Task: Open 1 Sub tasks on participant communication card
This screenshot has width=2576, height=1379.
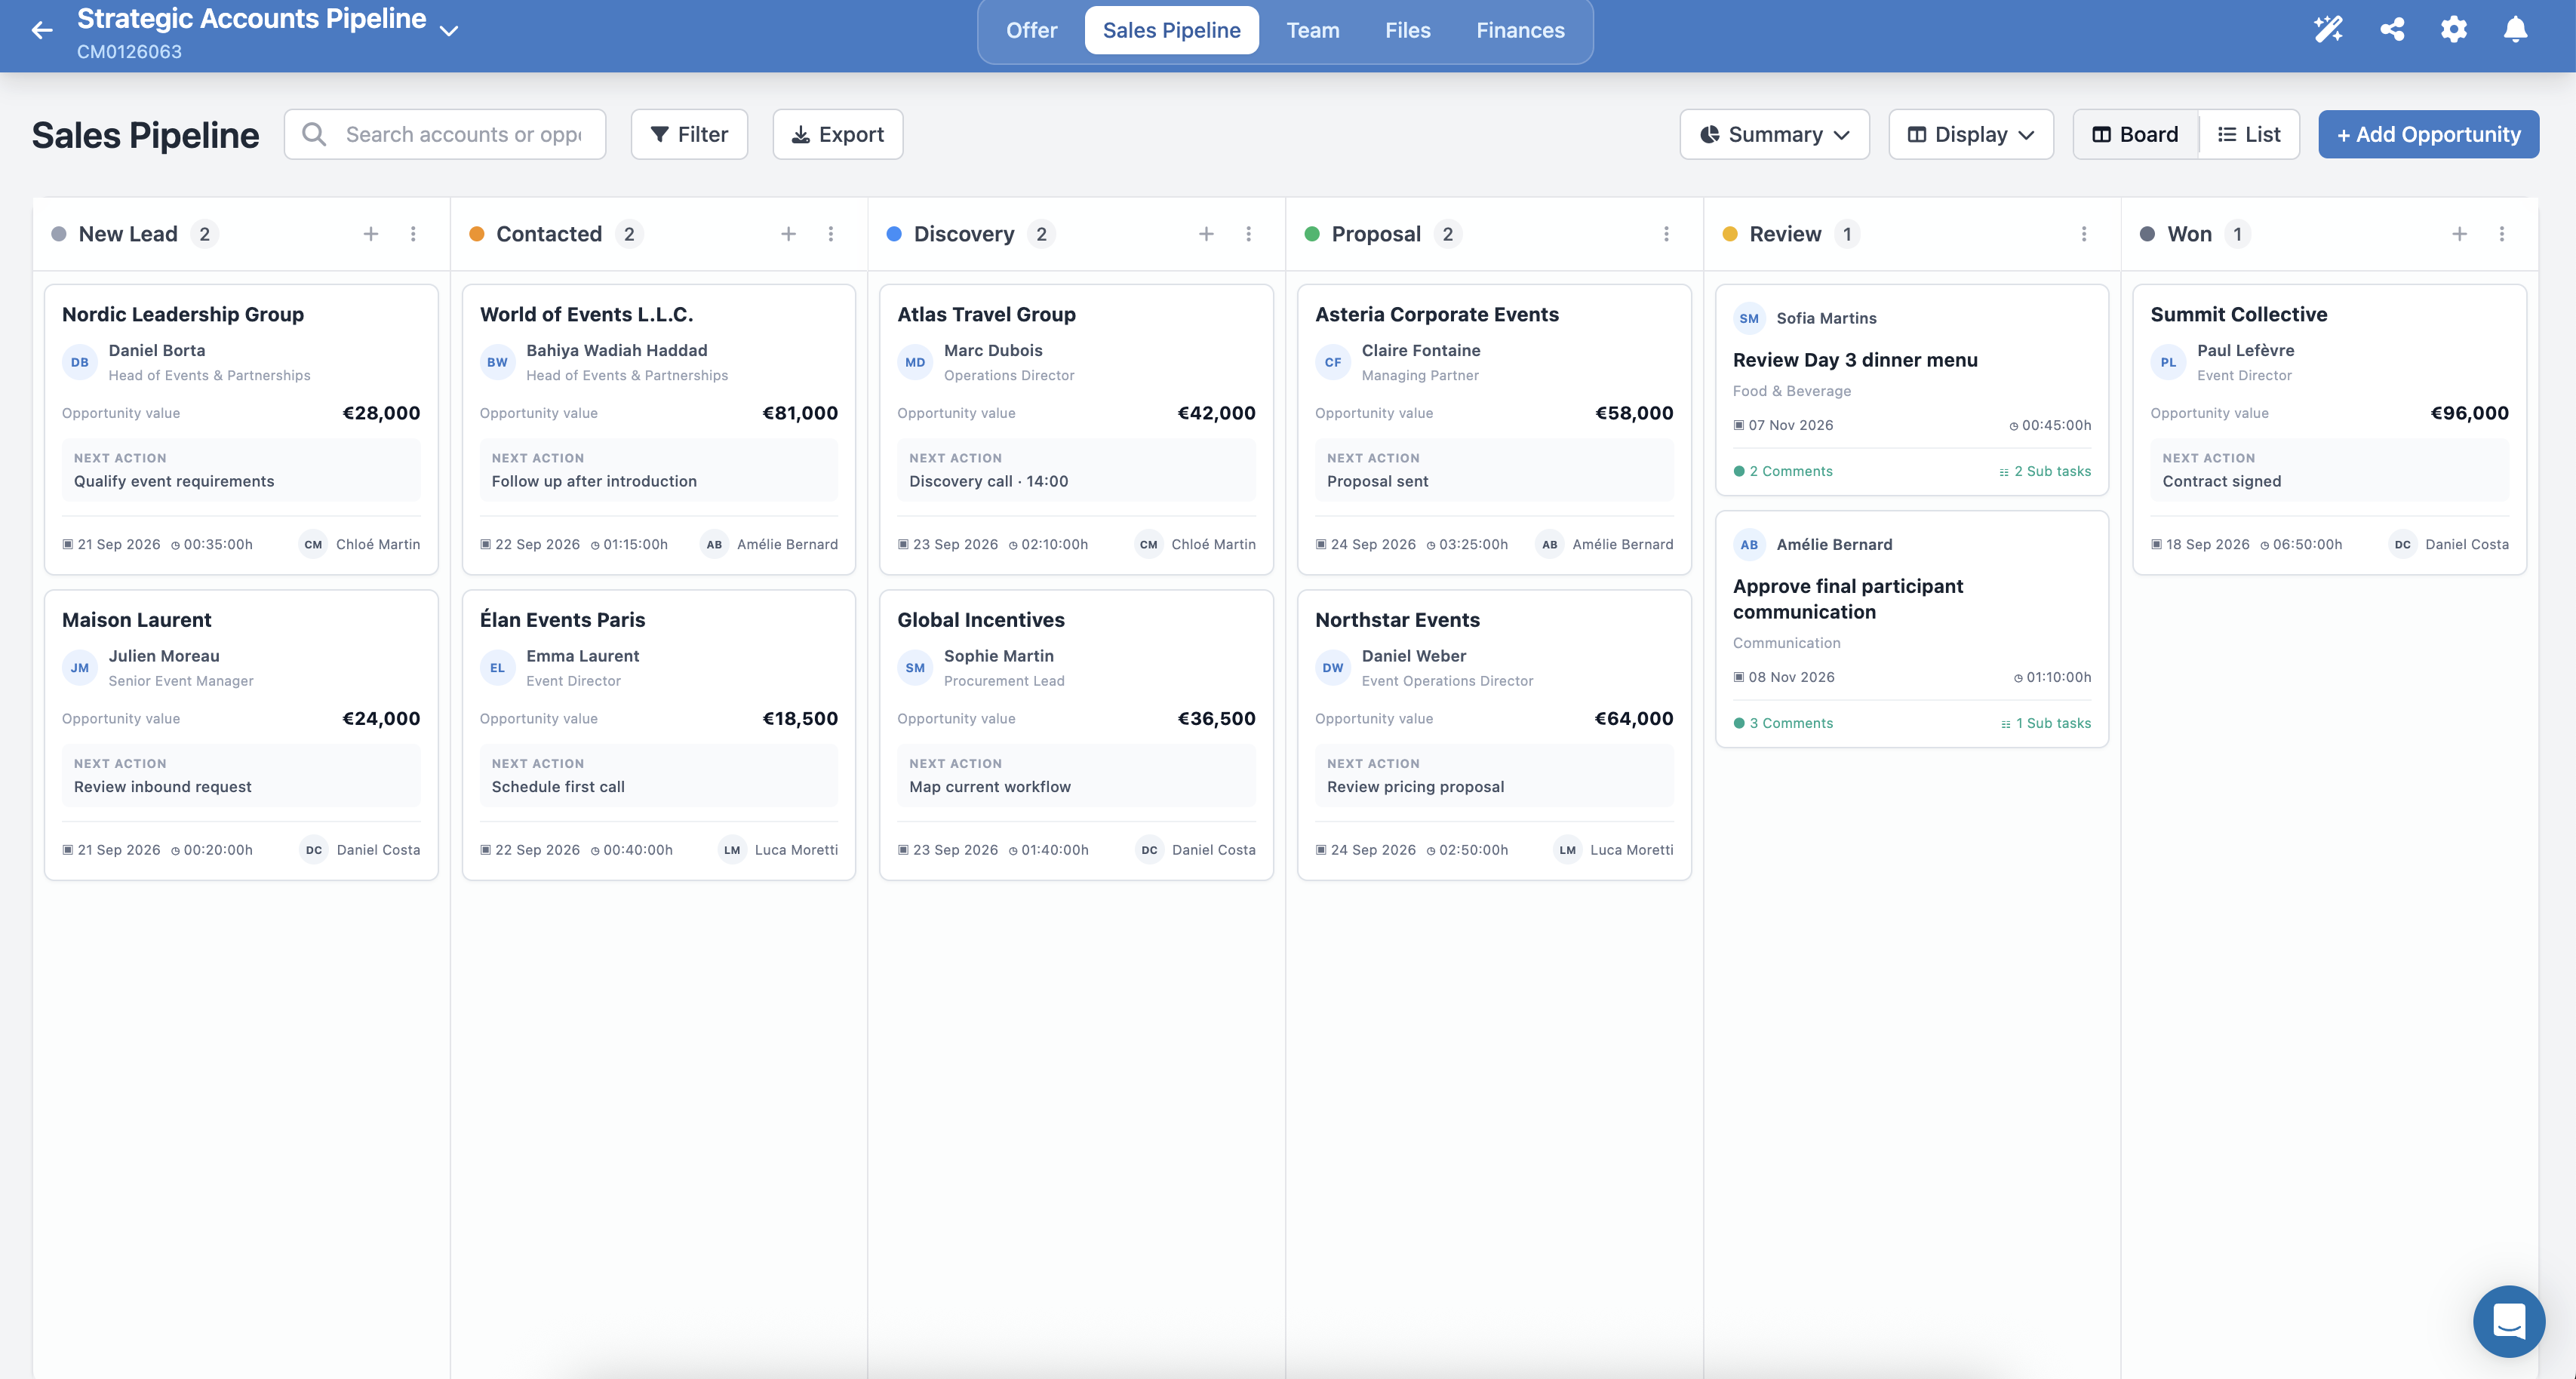Action: pos(2045,723)
